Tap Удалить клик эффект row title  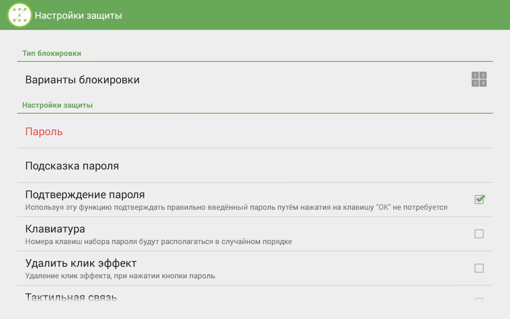coord(81,263)
